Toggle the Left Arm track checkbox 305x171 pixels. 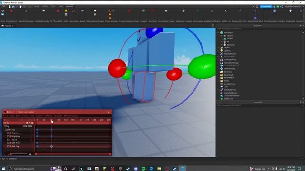(x=8, y=143)
